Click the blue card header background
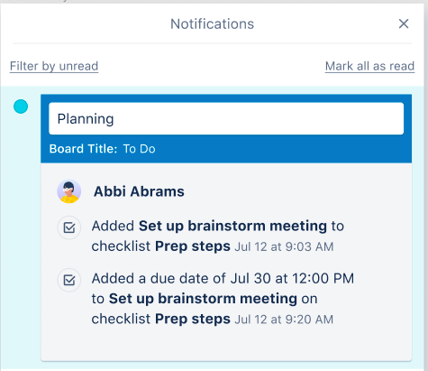 (x=270, y=150)
